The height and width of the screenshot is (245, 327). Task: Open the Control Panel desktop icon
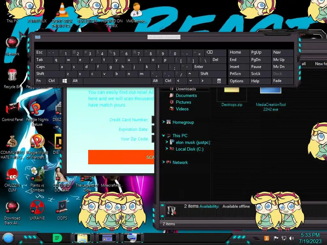(12, 112)
